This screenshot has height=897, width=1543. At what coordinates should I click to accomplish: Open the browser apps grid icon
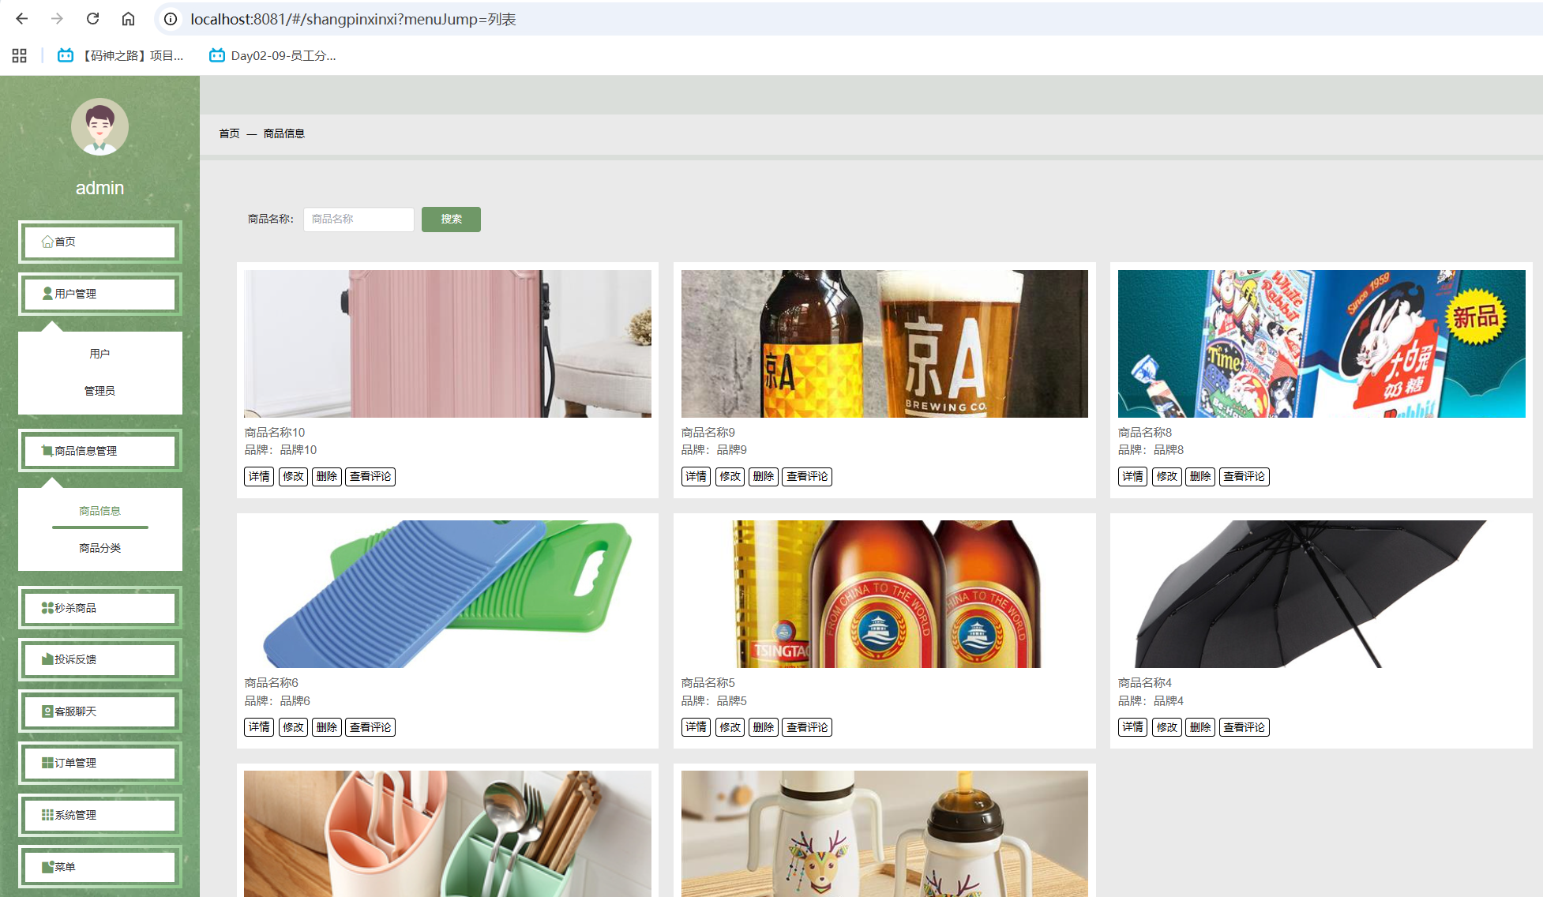(20, 55)
